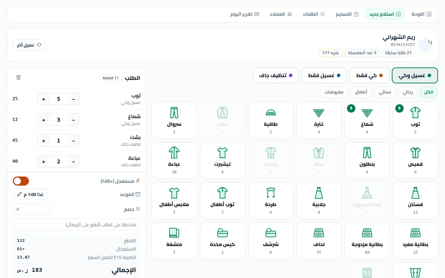Filter the items by نسائي category
Screen dimensions: 445x278
[x=385, y=92]
